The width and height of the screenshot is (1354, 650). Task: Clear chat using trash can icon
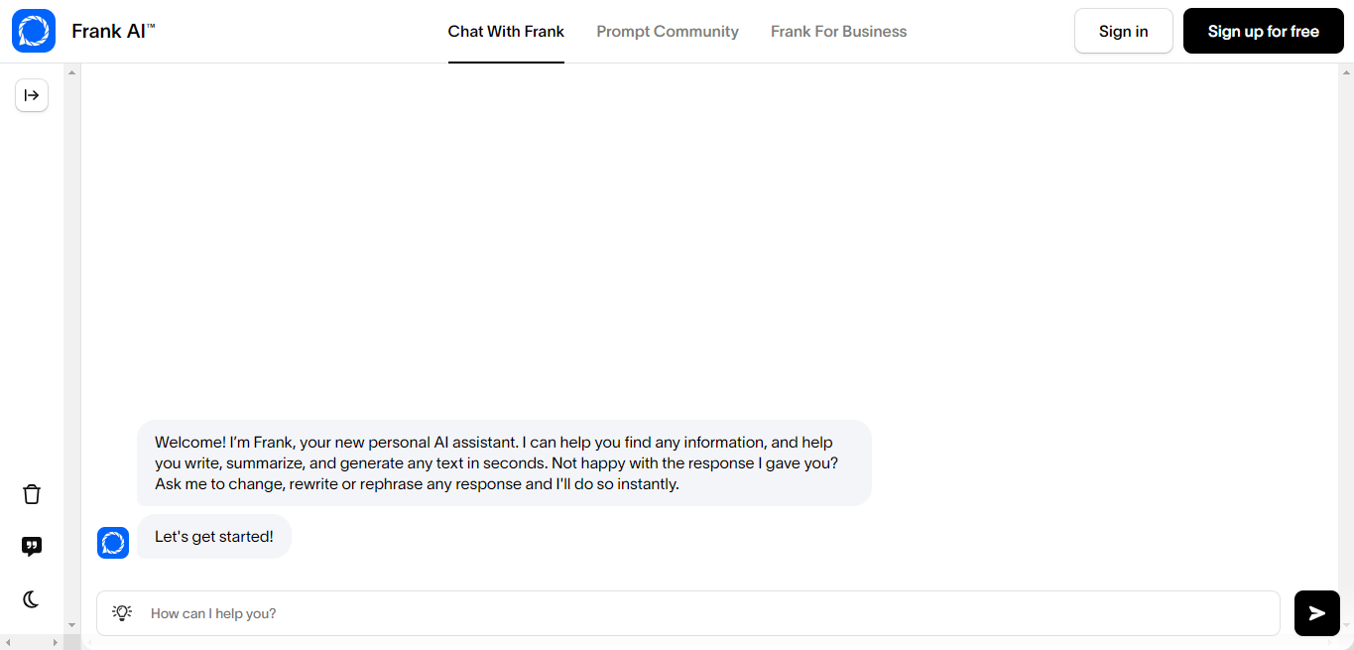coord(32,494)
